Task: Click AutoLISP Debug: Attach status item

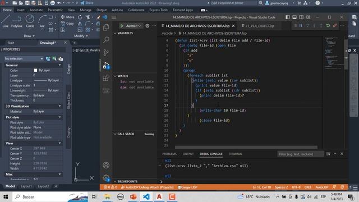Action: click(148, 187)
